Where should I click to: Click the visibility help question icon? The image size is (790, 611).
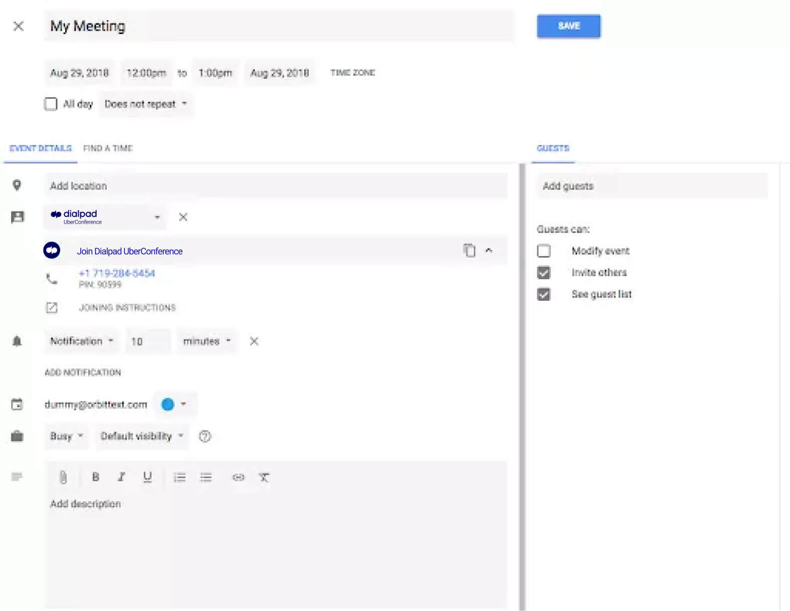(205, 436)
